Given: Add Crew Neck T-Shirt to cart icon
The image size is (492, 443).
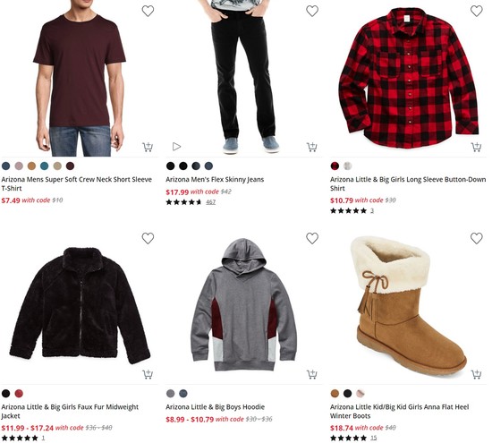Looking at the screenshot, I should [x=148, y=147].
